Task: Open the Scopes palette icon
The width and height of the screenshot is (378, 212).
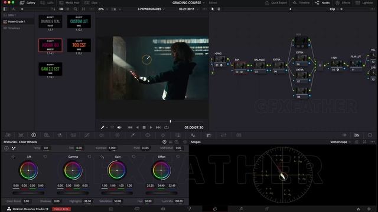Action: 357,135
